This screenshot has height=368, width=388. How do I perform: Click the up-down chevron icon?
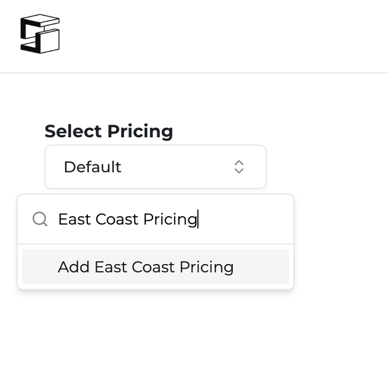coord(239,167)
